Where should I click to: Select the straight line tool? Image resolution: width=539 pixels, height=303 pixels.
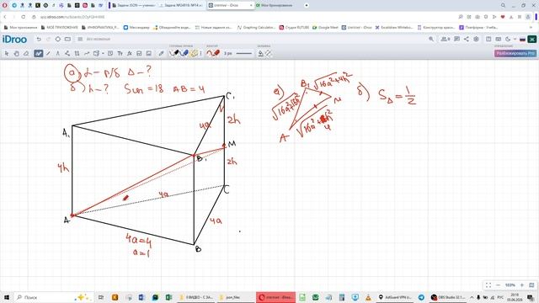[x=48, y=54]
